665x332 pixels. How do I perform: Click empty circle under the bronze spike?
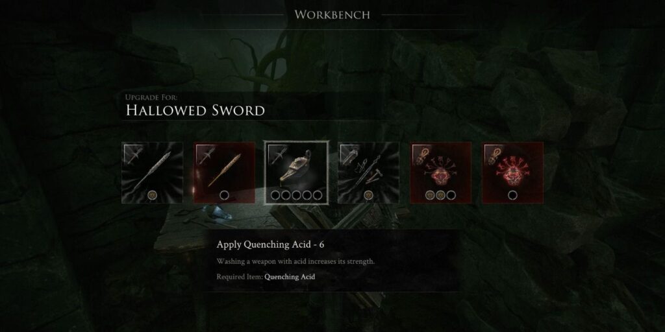point(224,195)
